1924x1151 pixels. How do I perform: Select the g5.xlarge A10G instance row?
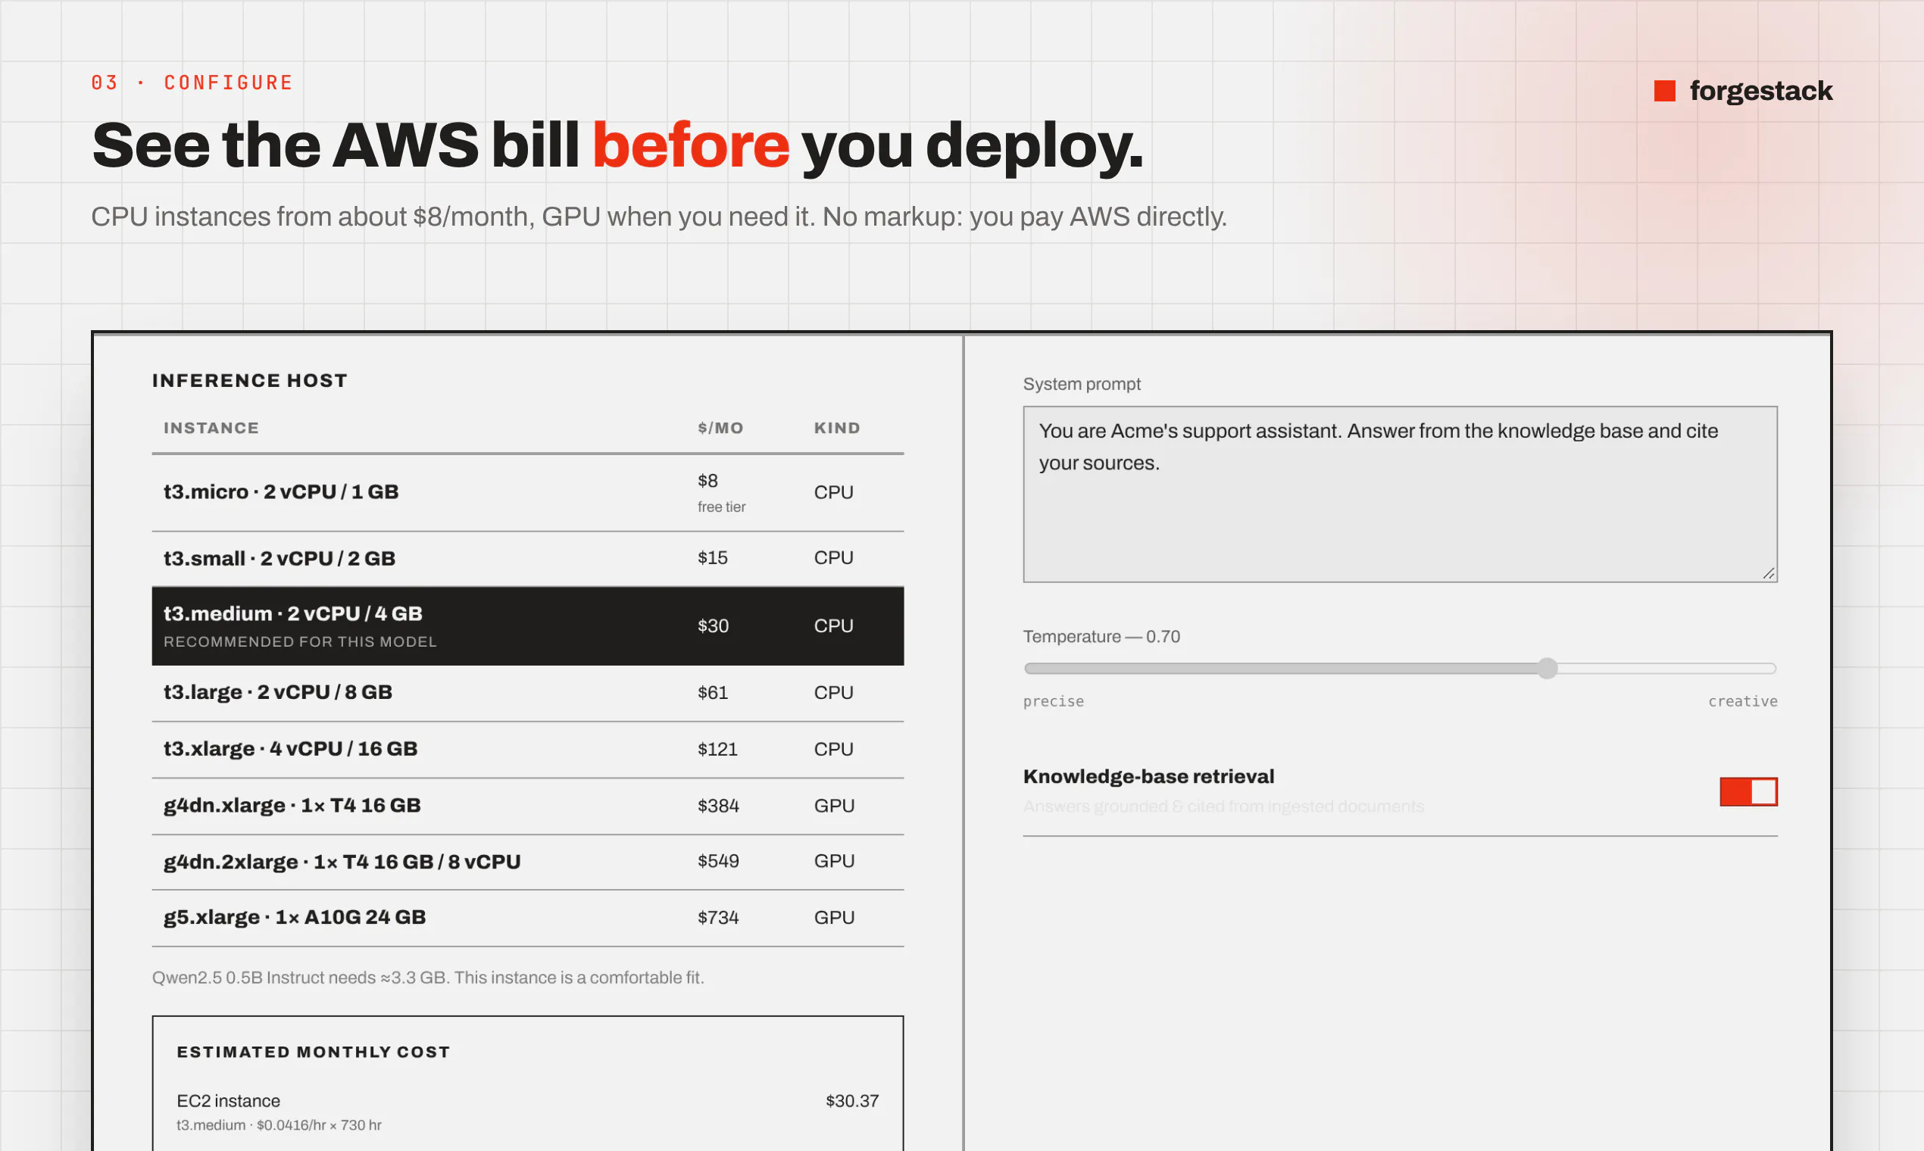(527, 918)
